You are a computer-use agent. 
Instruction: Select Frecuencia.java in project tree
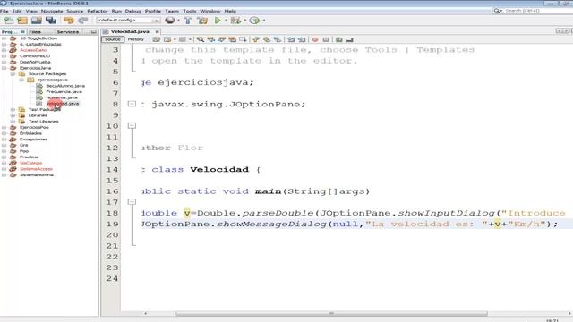coord(64,91)
